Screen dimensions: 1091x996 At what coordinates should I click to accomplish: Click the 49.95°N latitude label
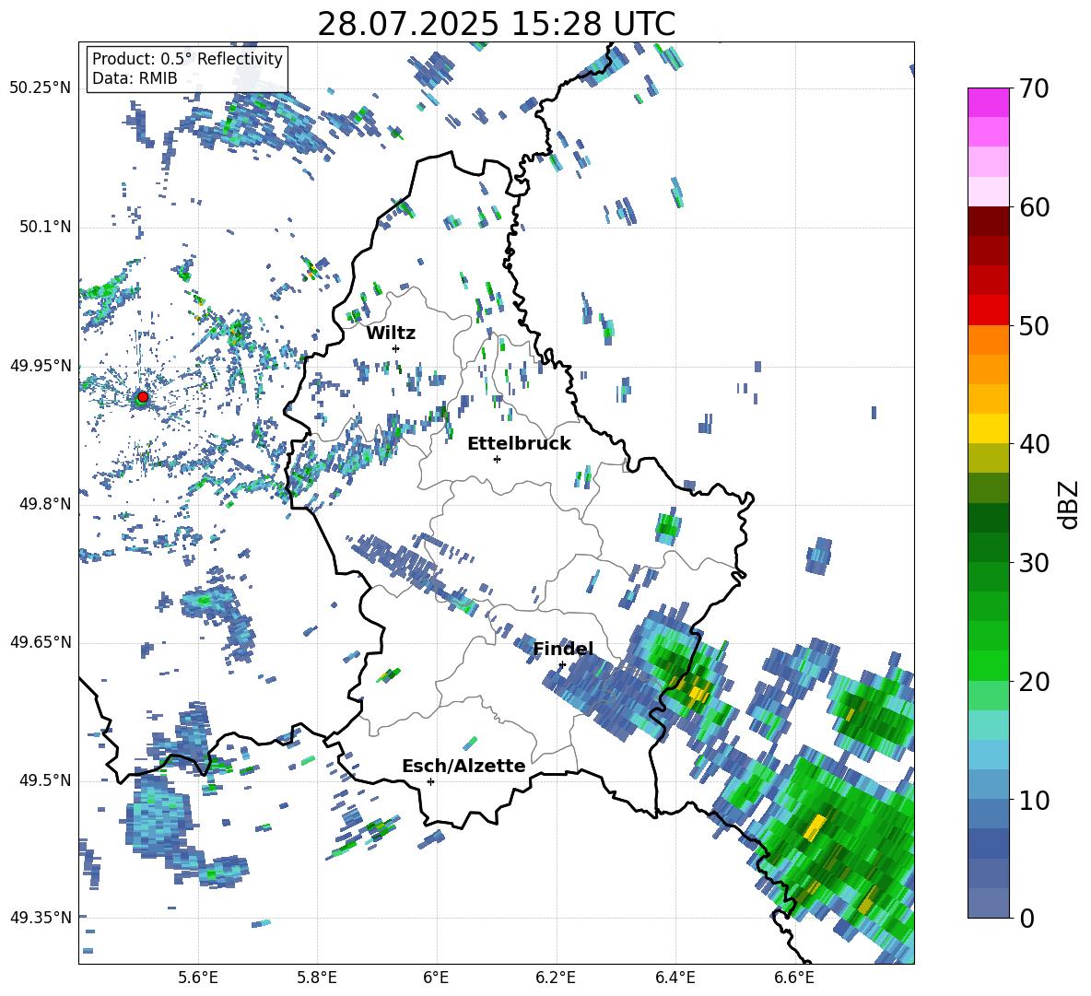[41, 366]
